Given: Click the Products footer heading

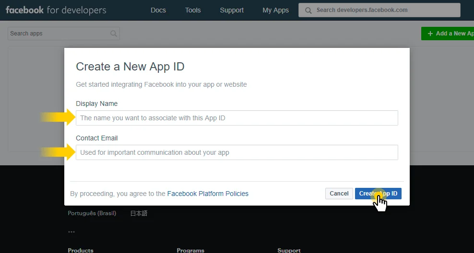Looking at the screenshot, I should point(81,250).
